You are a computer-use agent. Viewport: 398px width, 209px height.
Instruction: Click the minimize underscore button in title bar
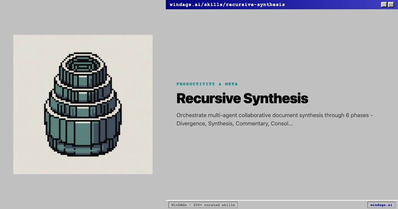[x=384, y=5]
